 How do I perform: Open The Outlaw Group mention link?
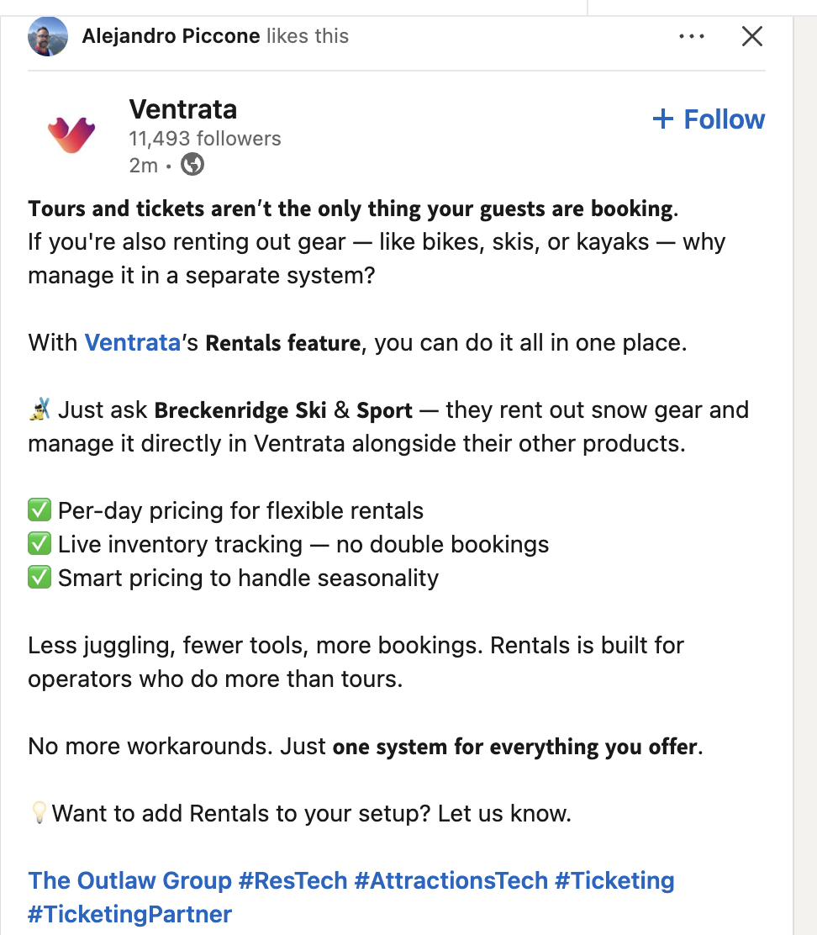[x=130, y=880]
